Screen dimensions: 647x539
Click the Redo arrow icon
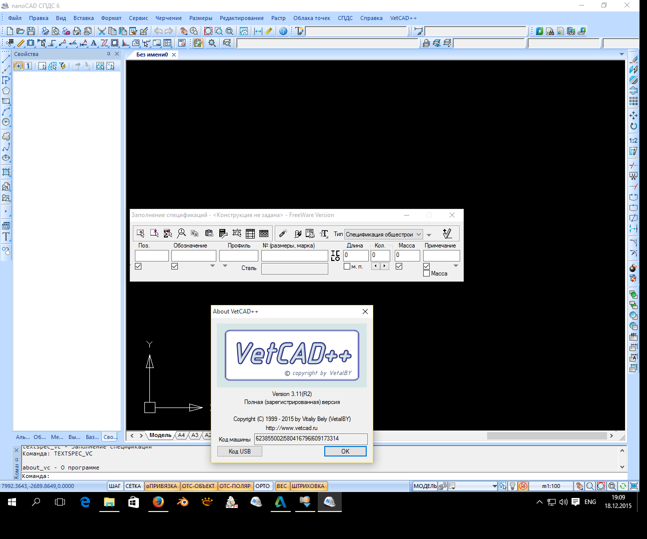(169, 31)
